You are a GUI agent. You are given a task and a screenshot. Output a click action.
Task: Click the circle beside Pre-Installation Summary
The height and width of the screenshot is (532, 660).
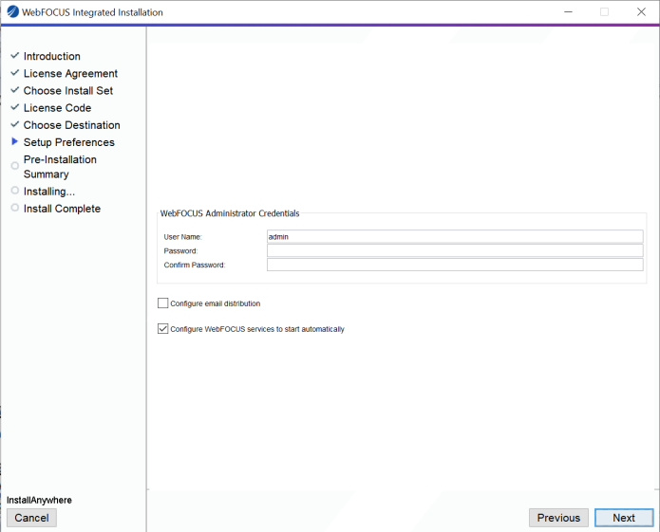click(x=15, y=166)
